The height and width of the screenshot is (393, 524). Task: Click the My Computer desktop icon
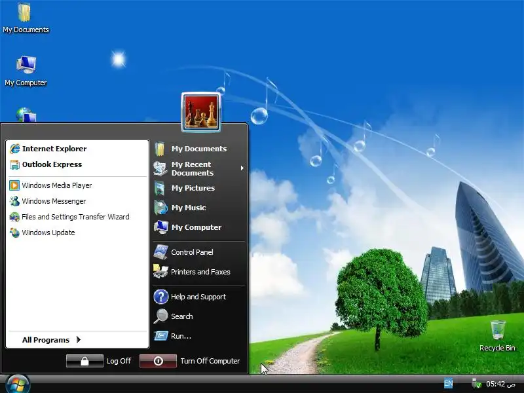(26, 65)
